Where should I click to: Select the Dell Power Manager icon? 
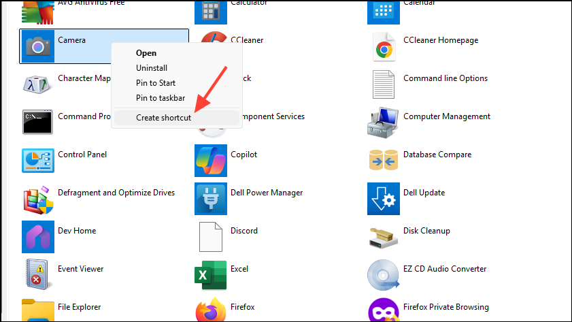(x=211, y=199)
